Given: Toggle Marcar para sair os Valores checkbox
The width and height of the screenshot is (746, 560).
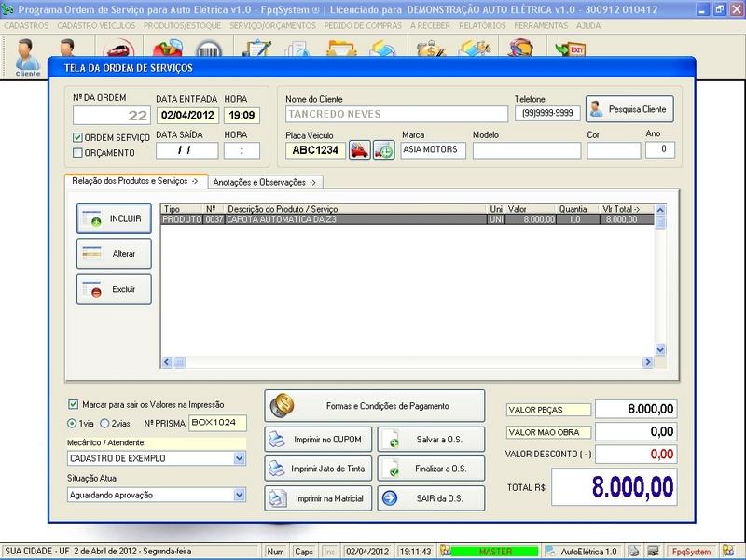Looking at the screenshot, I should [x=74, y=405].
